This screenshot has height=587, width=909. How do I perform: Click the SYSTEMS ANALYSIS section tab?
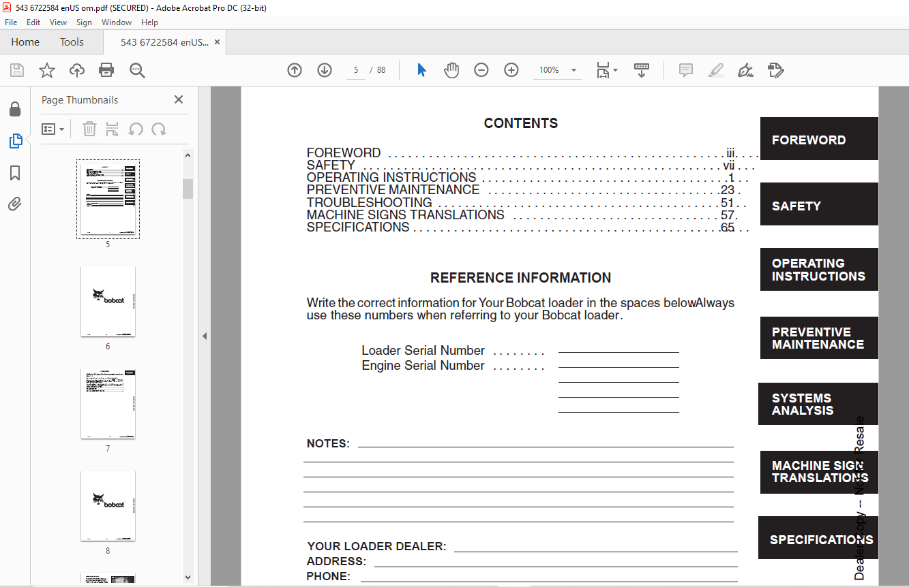(818, 404)
